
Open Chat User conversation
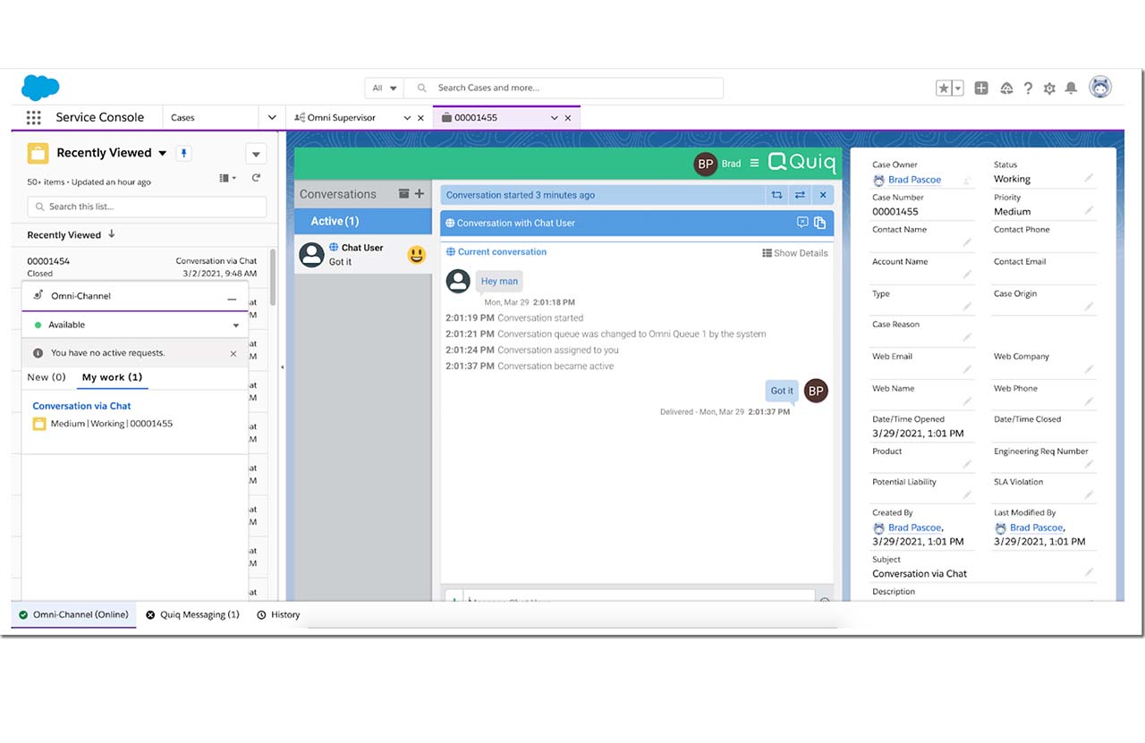point(363,255)
